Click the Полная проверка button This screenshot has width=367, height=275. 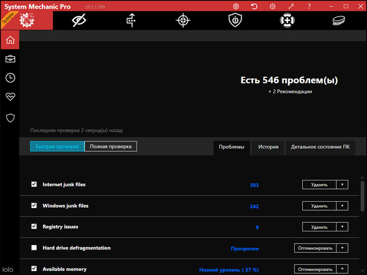tap(111, 147)
